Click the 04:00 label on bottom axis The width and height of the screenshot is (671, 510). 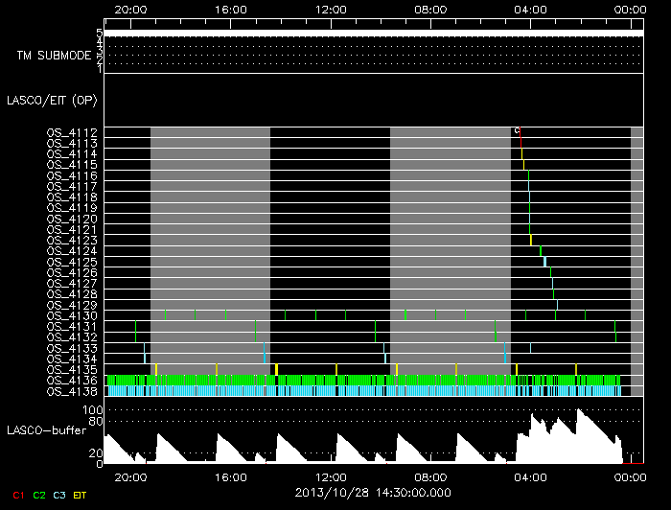pyautogui.click(x=531, y=477)
